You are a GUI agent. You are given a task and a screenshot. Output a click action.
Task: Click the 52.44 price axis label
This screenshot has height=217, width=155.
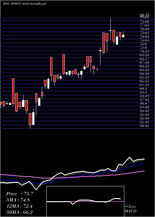point(144,118)
